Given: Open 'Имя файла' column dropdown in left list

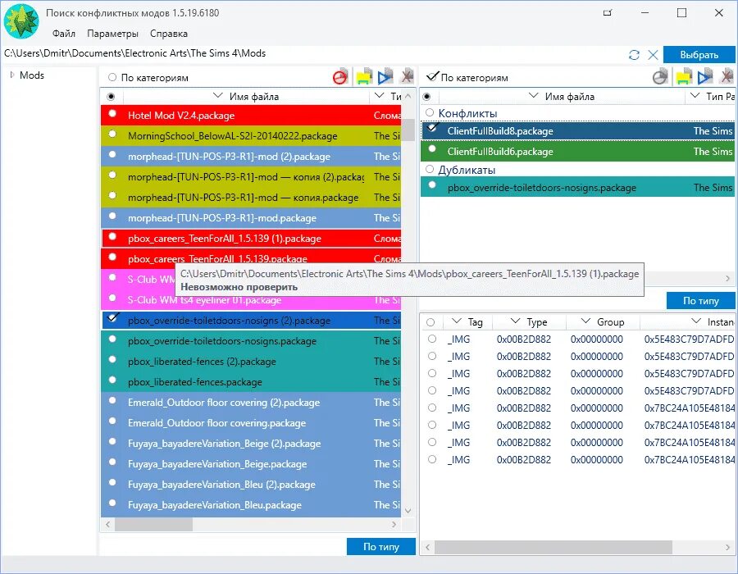Looking at the screenshot, I should coord(217,96).
